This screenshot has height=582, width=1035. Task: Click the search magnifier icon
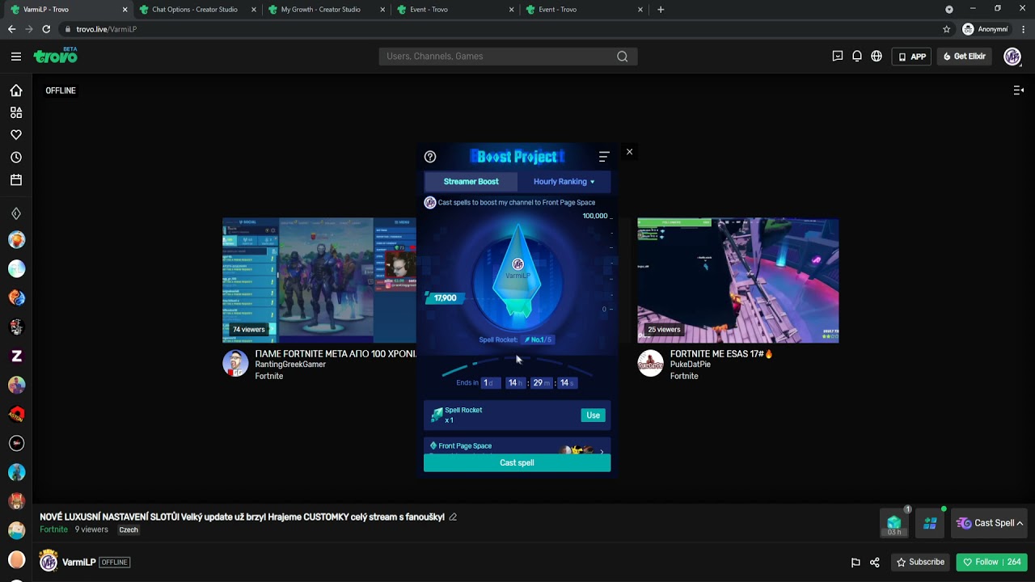click(622, 57)
